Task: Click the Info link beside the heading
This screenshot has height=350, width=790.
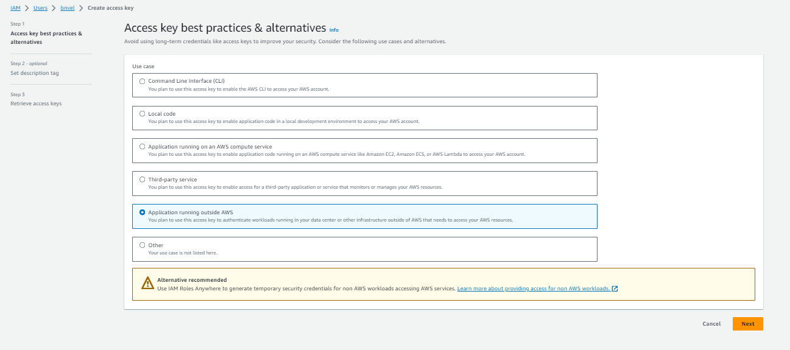Action: [x=334, y=30]
